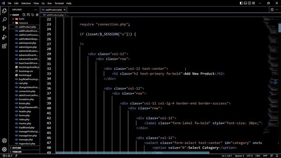Toggle secondary side bar visibility
This screenshot has width=281, height=158.
point(249,3)
